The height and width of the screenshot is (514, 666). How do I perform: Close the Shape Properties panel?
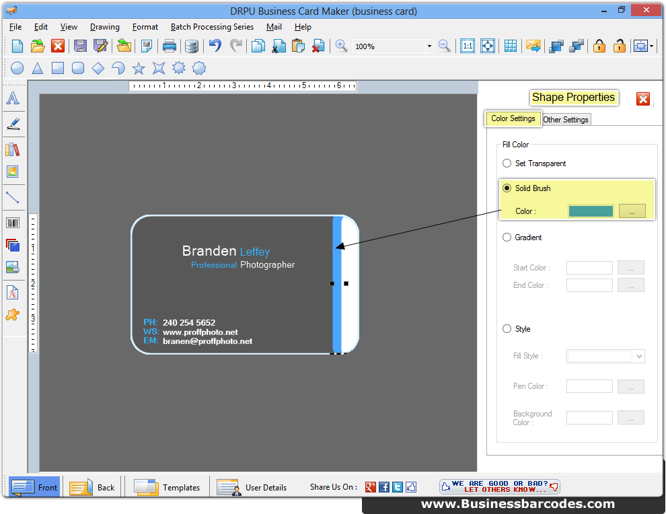643,99
